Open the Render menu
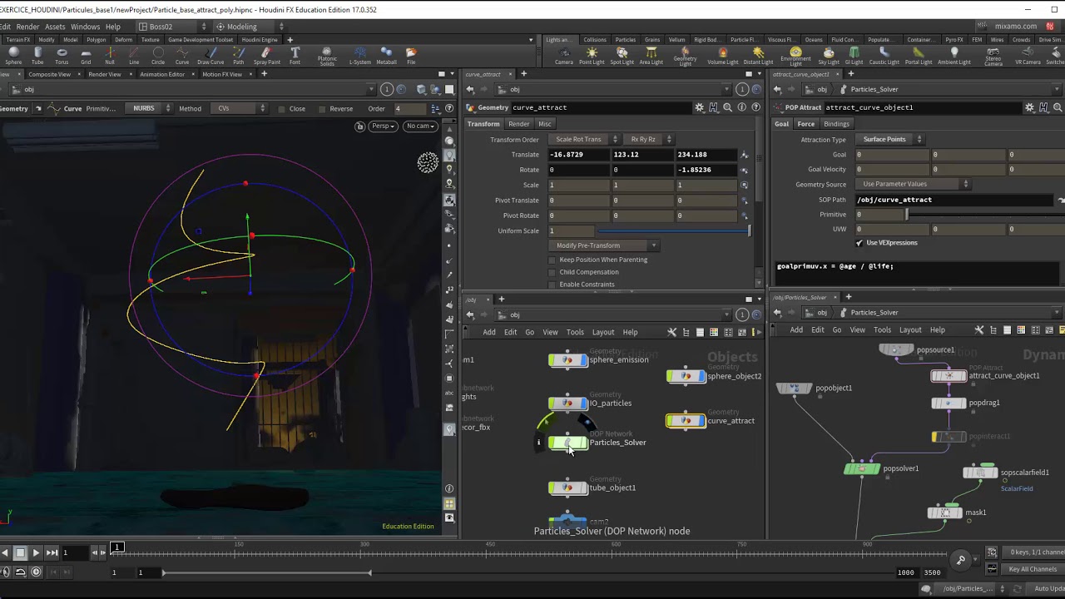The height and width of the screenshot is (599, 1065). pyautogui.click(x=27, y=27)
